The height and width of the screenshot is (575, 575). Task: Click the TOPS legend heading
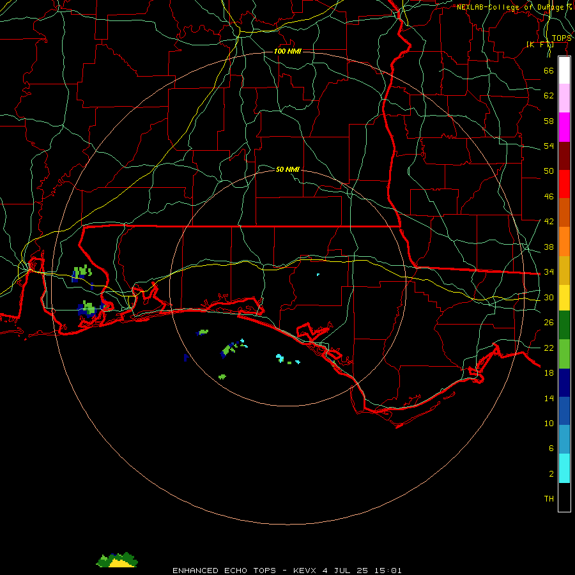point(562,38)
